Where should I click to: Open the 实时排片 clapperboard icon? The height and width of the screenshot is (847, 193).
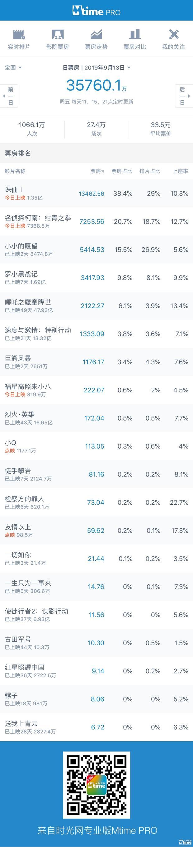pos(19,34)
